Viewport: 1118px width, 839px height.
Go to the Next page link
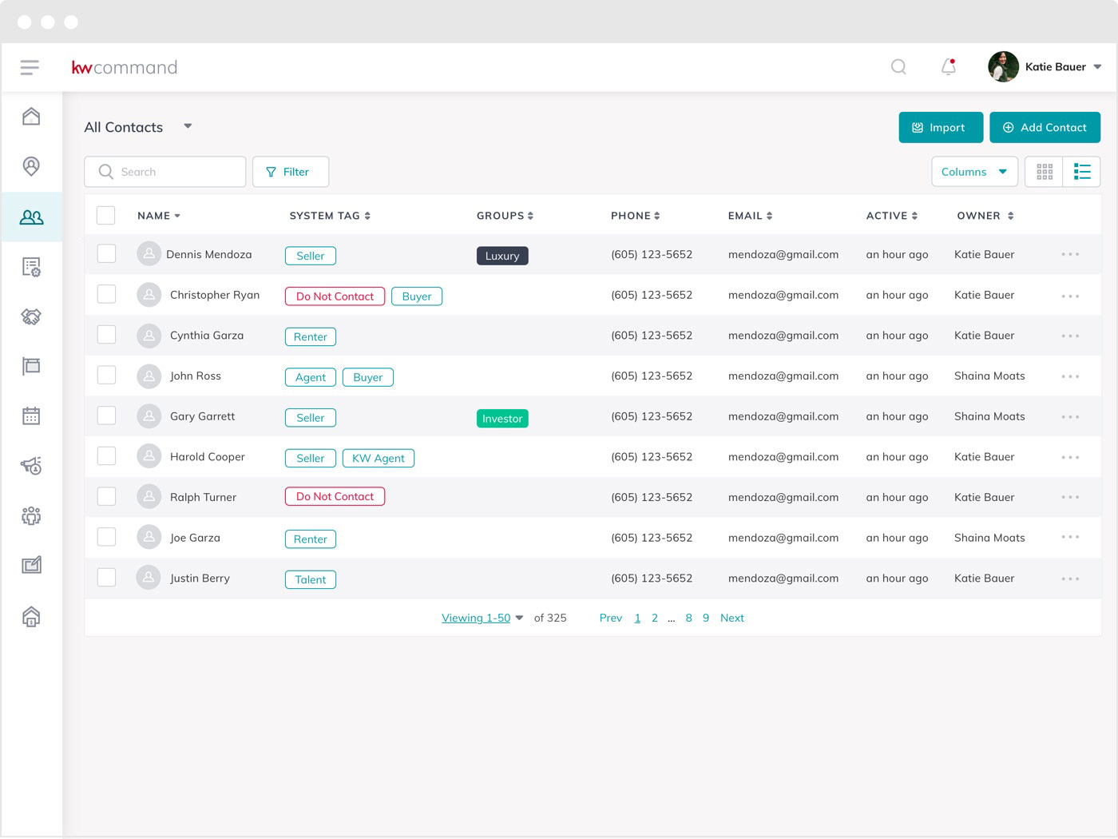click(731, 618)
